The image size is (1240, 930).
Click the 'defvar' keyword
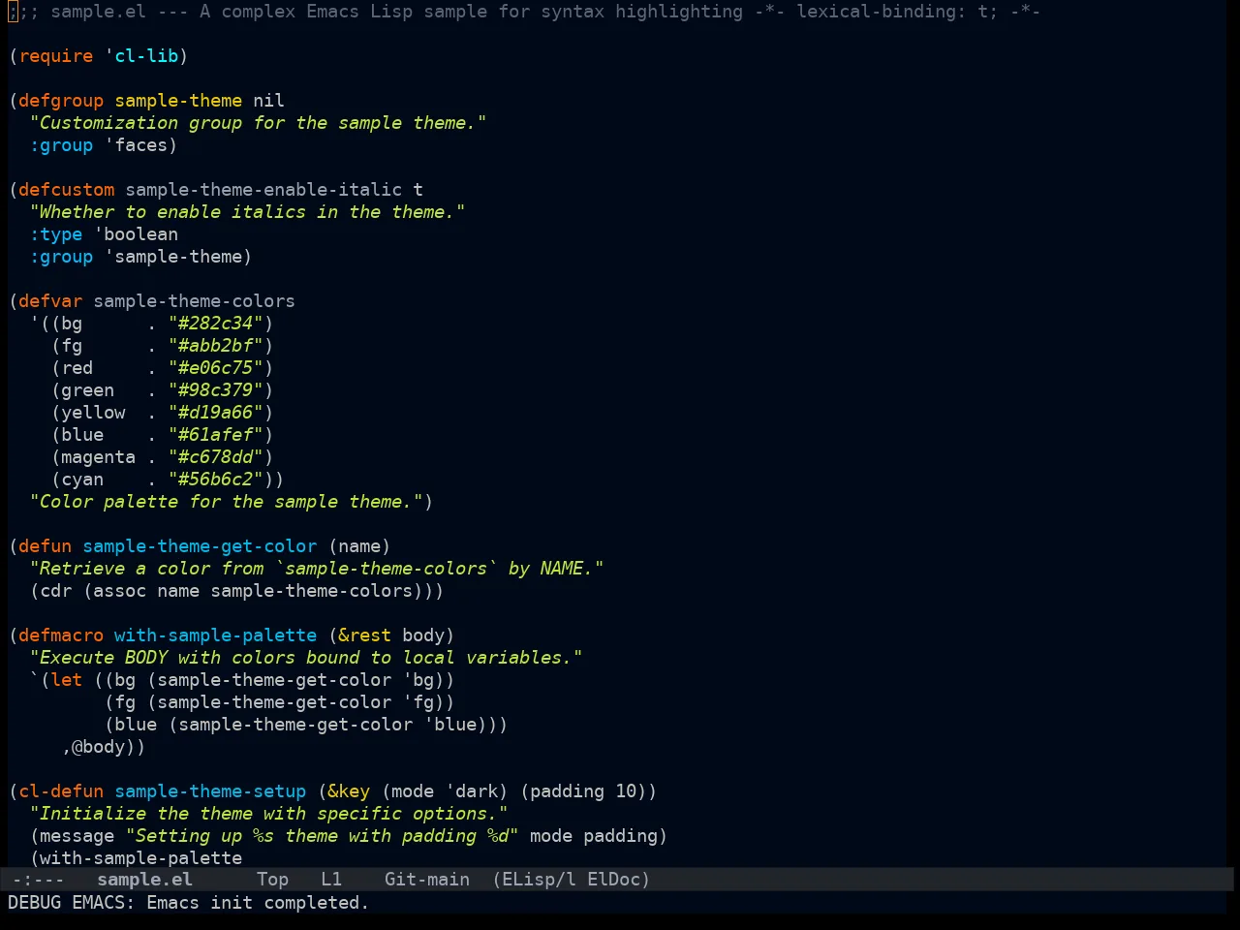click(x=50, y=301)
